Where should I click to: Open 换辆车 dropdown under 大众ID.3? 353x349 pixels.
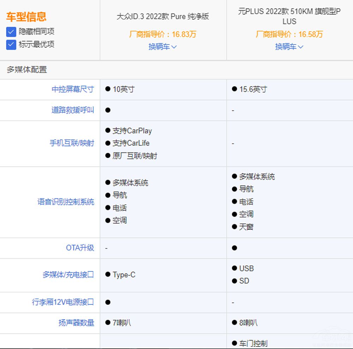[x=162, y=47]
